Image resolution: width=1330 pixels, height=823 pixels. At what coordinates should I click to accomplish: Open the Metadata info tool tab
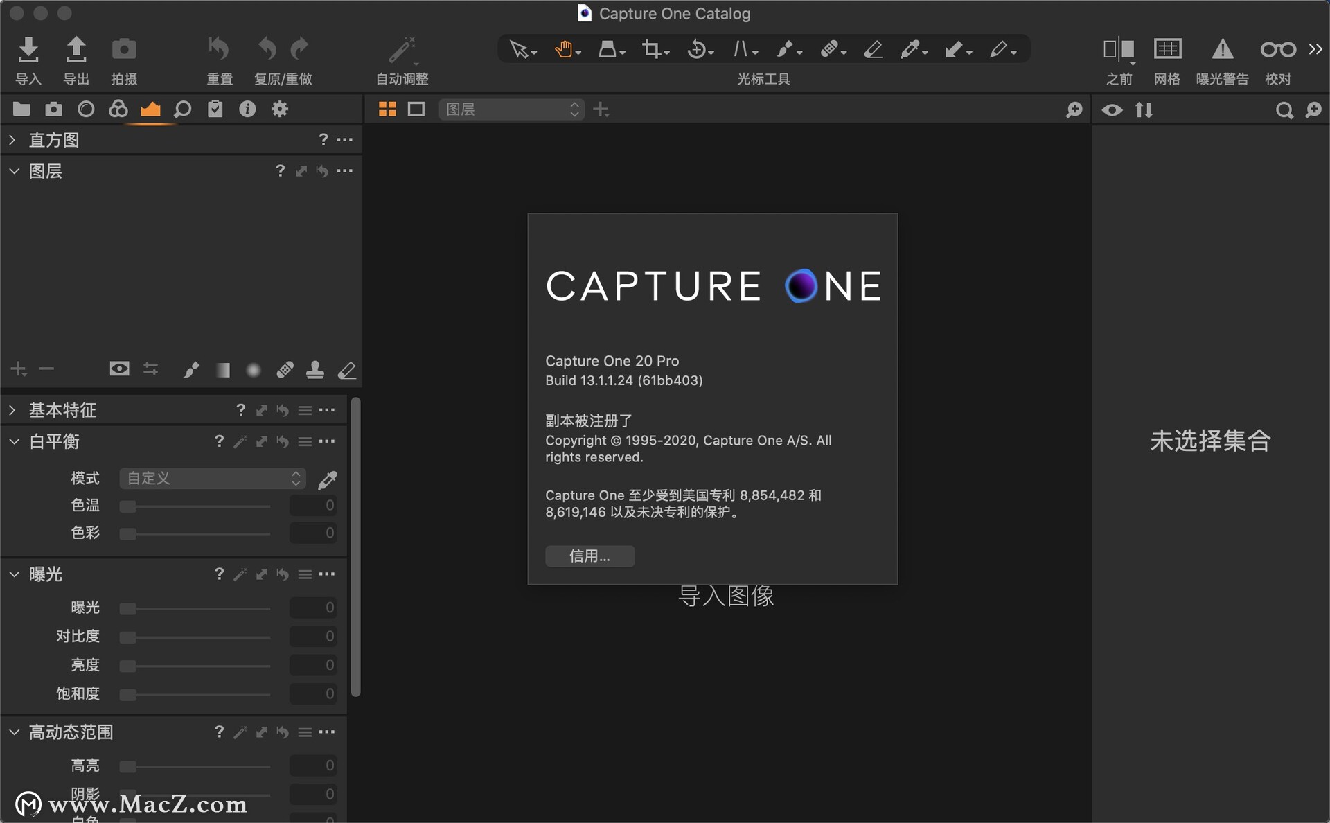(x=247, y=109)
